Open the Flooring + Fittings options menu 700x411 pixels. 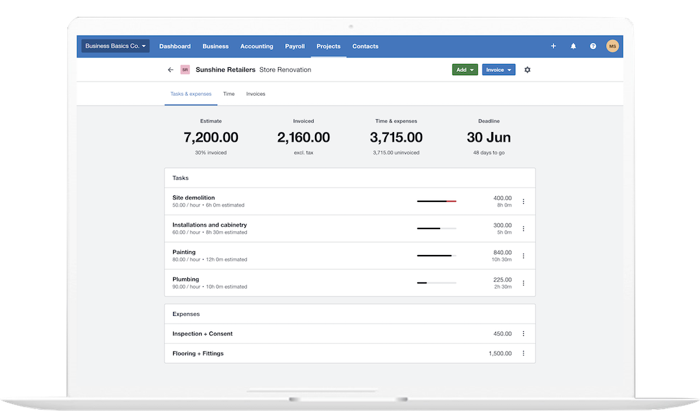tap(523, 353)
